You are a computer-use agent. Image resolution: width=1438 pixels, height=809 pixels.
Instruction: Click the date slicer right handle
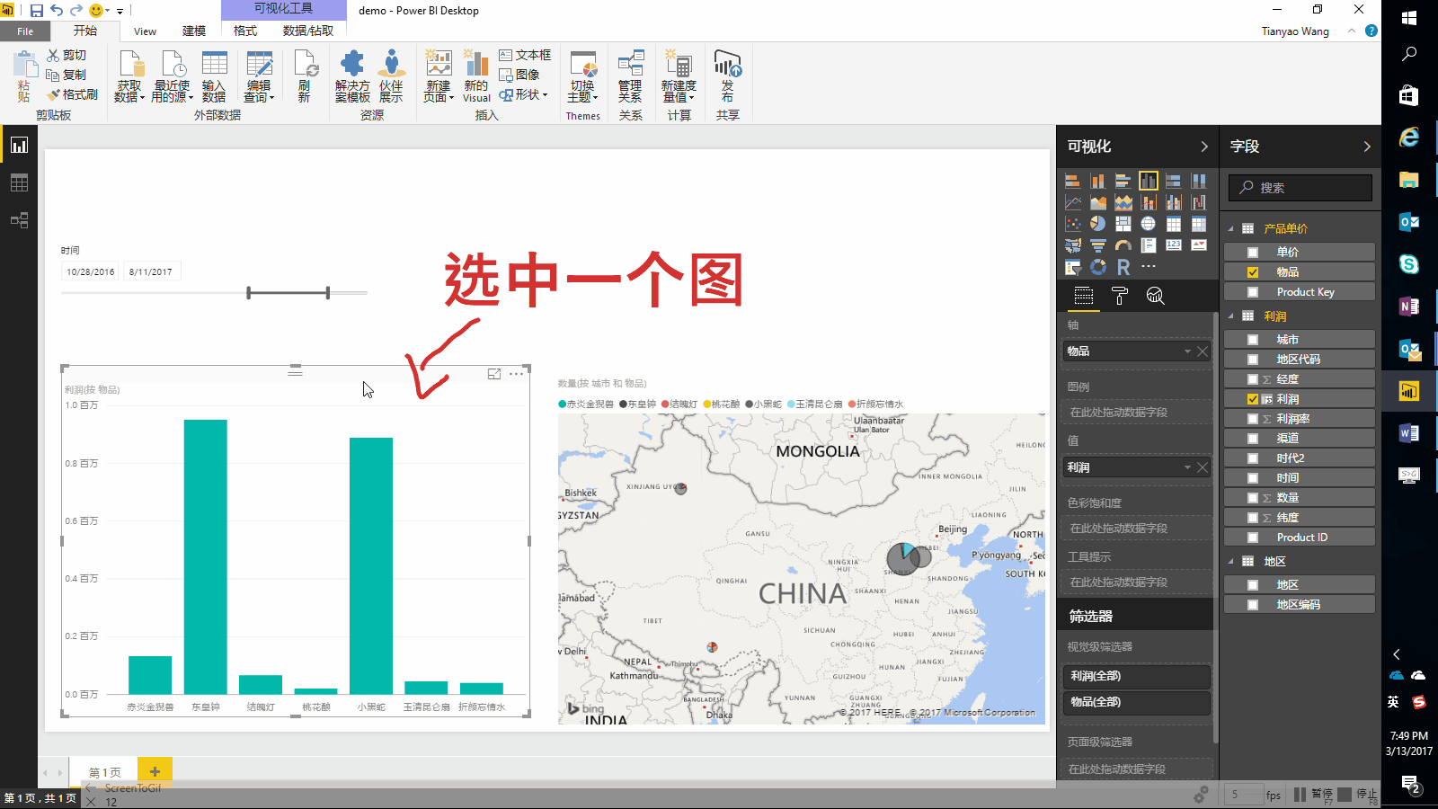[x=328, y=293]
